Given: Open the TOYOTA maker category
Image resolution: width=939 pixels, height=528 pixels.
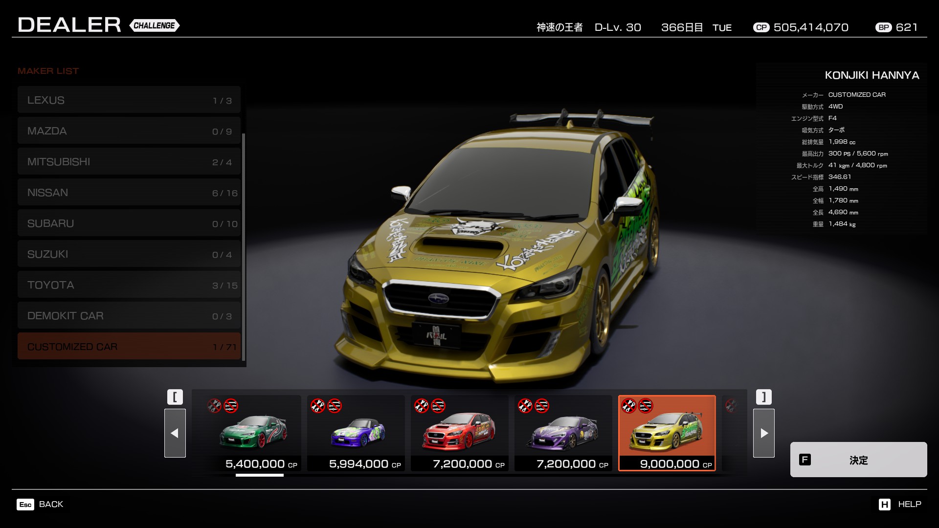Looking at the screenshot, I should [129, 285].
